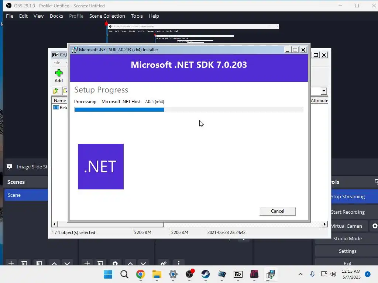Cancel the .NET SDK installation

click(x=278, y=211)
